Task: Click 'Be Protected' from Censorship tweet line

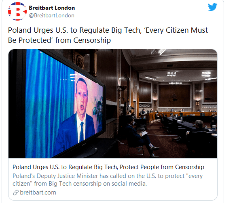Action: tap(59, 40)
